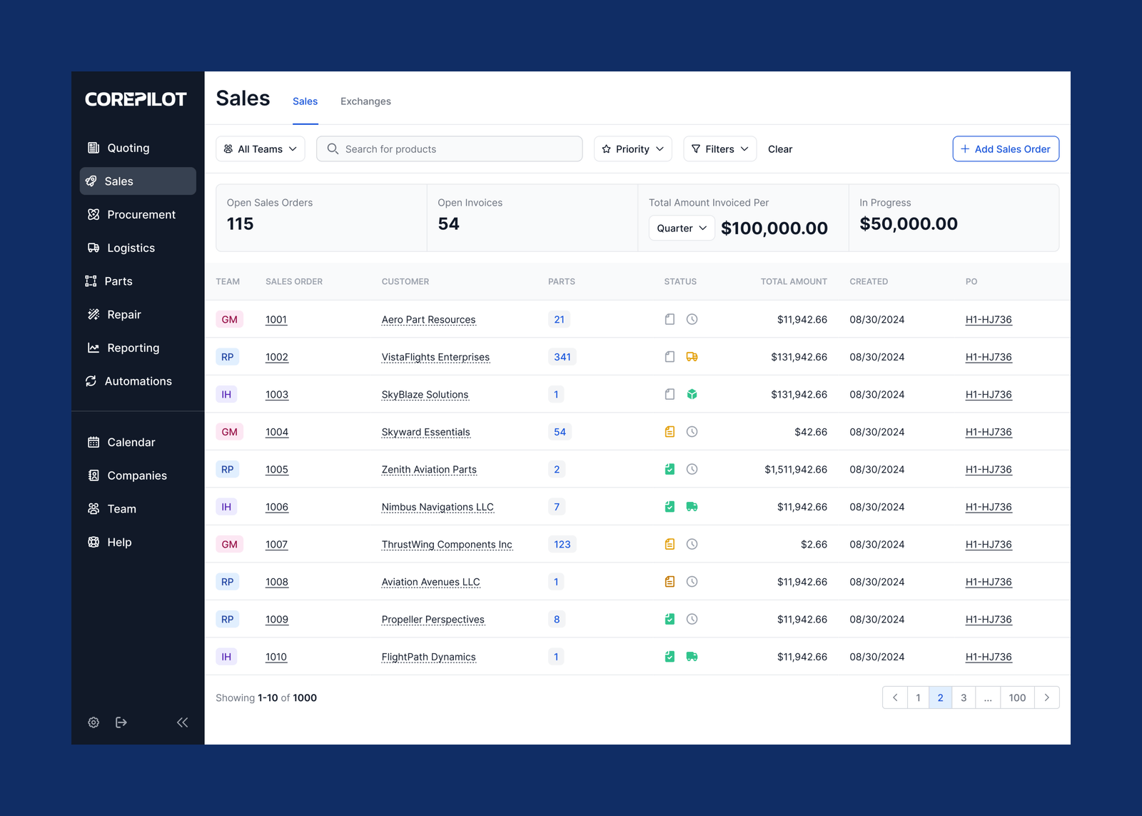Open the Reporting section
The width and height of the screenshot is (1142, 816).
[132, 348]
